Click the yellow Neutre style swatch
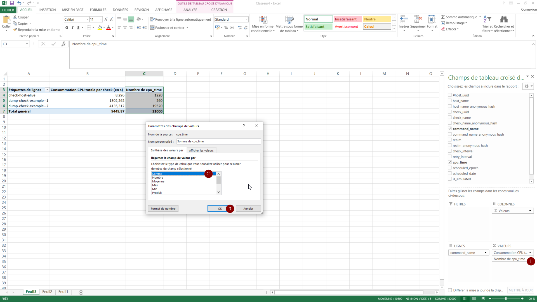 click(x=377, y=19)
